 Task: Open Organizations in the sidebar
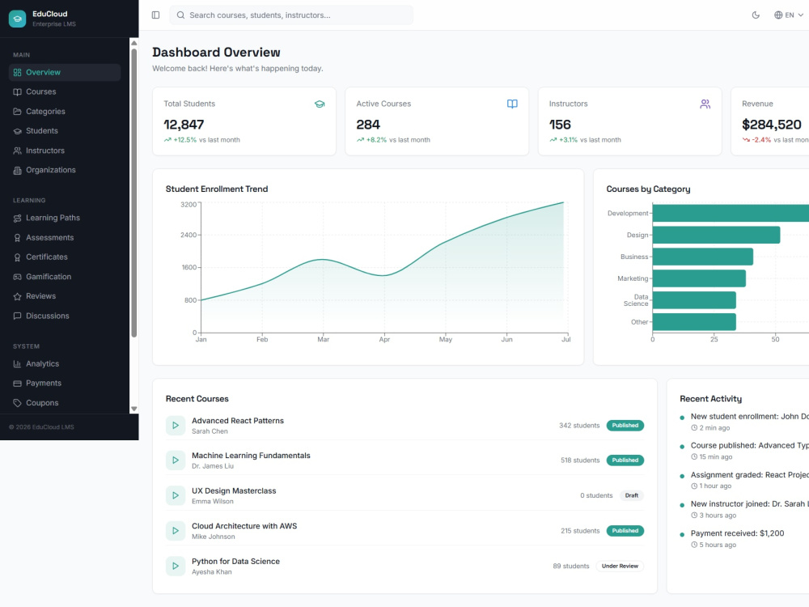(65, 170)
